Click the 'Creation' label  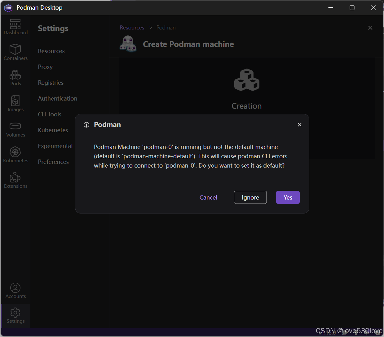coord(247,106)
